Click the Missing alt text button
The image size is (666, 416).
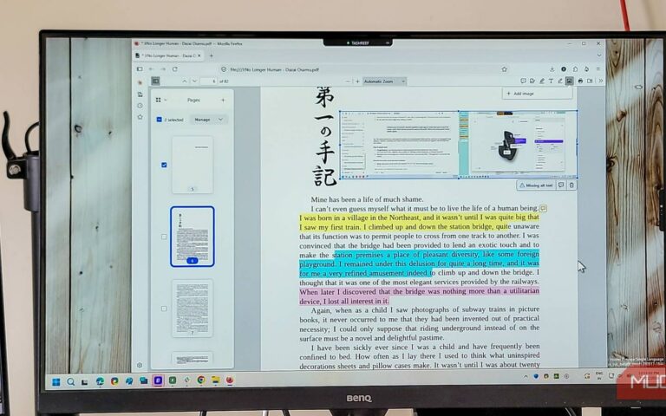point(536,185)
